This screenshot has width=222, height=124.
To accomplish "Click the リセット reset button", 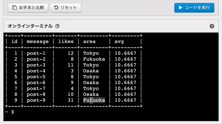I will pos(66,8).
